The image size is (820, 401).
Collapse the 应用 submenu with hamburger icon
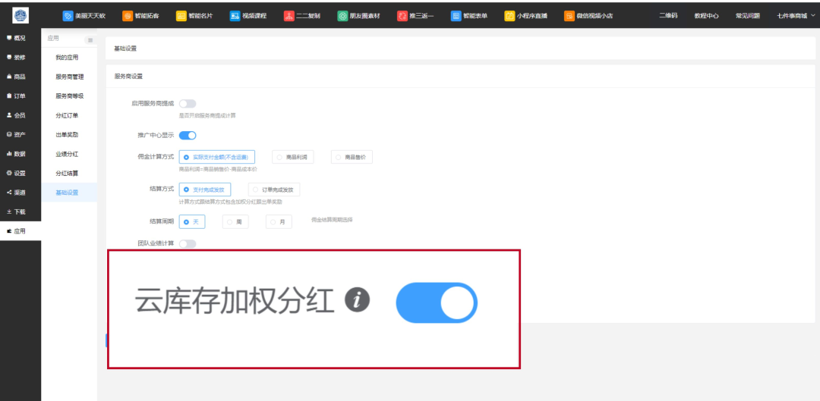(x=90, y=40)
